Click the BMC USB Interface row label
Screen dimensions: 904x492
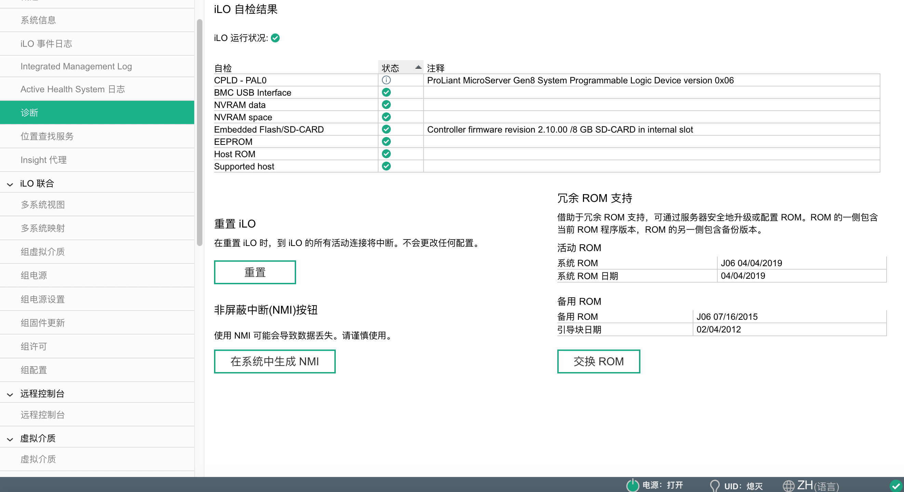253,93
